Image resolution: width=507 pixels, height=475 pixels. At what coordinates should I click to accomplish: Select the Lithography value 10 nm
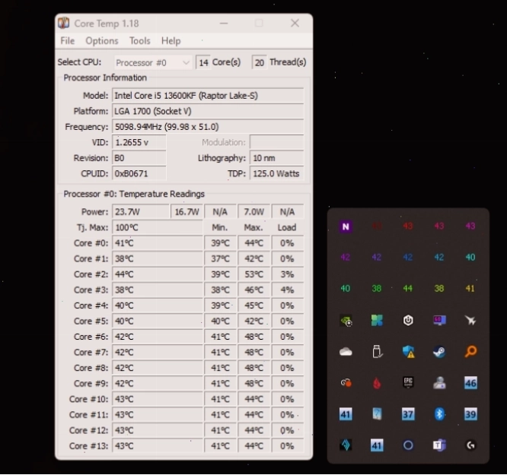pyautogui.click(x=277, y=158)
